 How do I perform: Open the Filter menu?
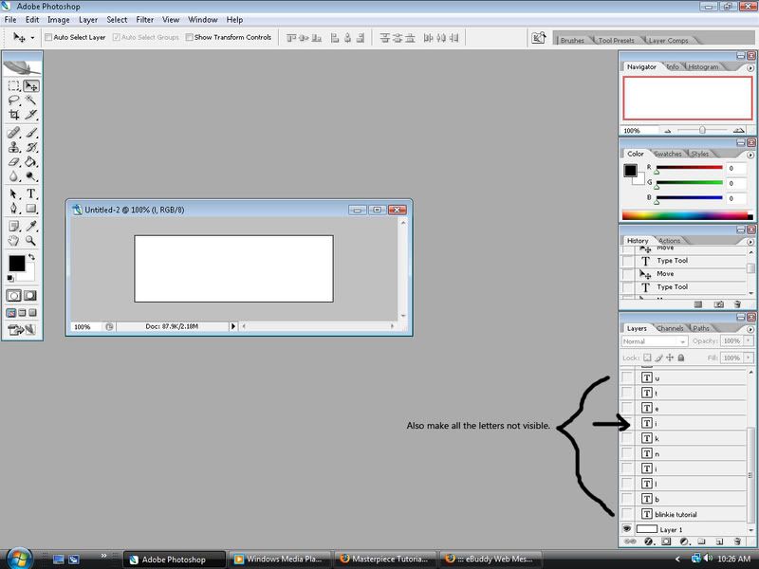click(x=145, y=20)
